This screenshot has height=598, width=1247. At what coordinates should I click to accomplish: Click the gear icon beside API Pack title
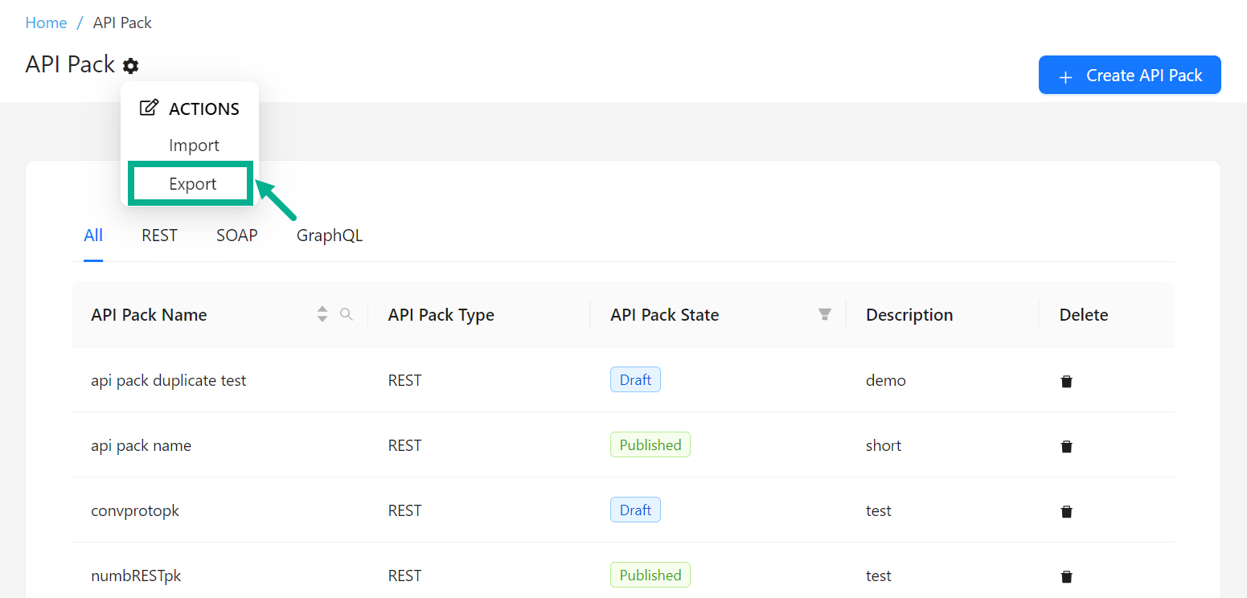tap(130, 66)
